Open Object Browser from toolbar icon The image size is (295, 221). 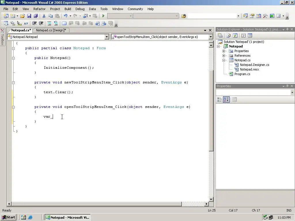(259, 16)
